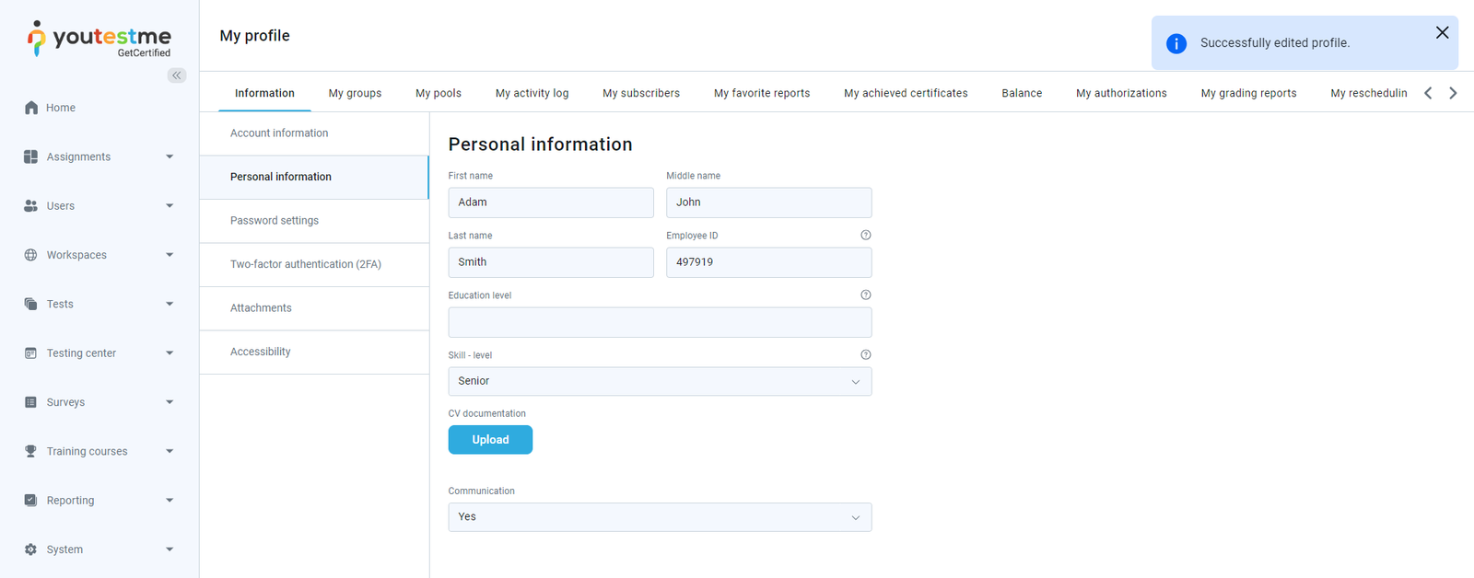
Task: Click the Skill-level help icon
Action: [x=865, y=355]
